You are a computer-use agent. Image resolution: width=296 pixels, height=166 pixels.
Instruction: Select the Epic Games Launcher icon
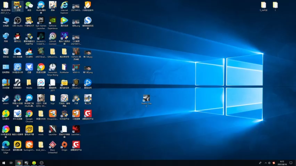tap(41, 23)
